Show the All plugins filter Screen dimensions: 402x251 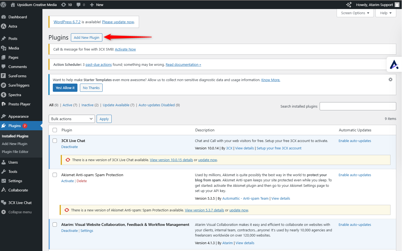pyautogui.click(x=51, y=105)
